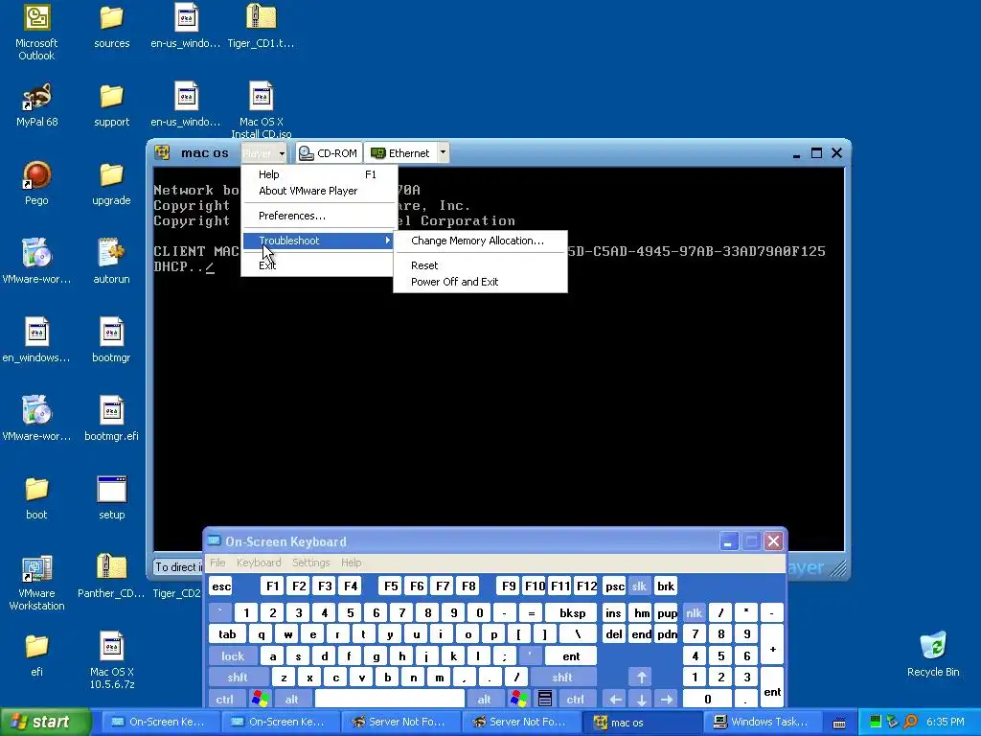The image size is (981, 736).
Task: Toggle the left alt key
Action: pos(291,699)
